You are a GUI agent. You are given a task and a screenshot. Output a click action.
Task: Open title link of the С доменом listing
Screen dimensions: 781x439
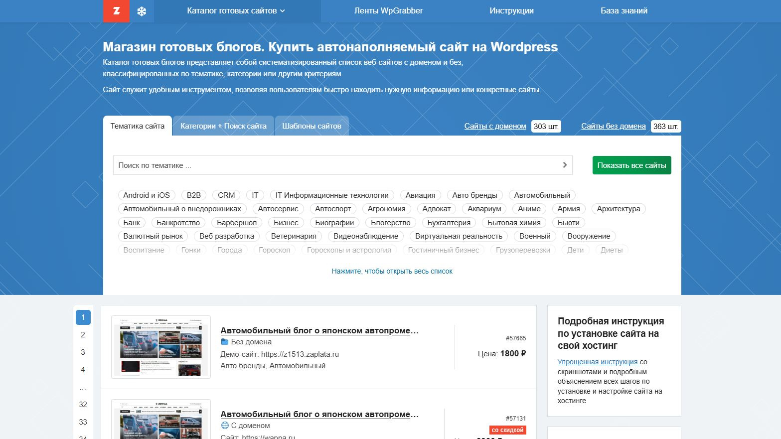coord(319,414)
